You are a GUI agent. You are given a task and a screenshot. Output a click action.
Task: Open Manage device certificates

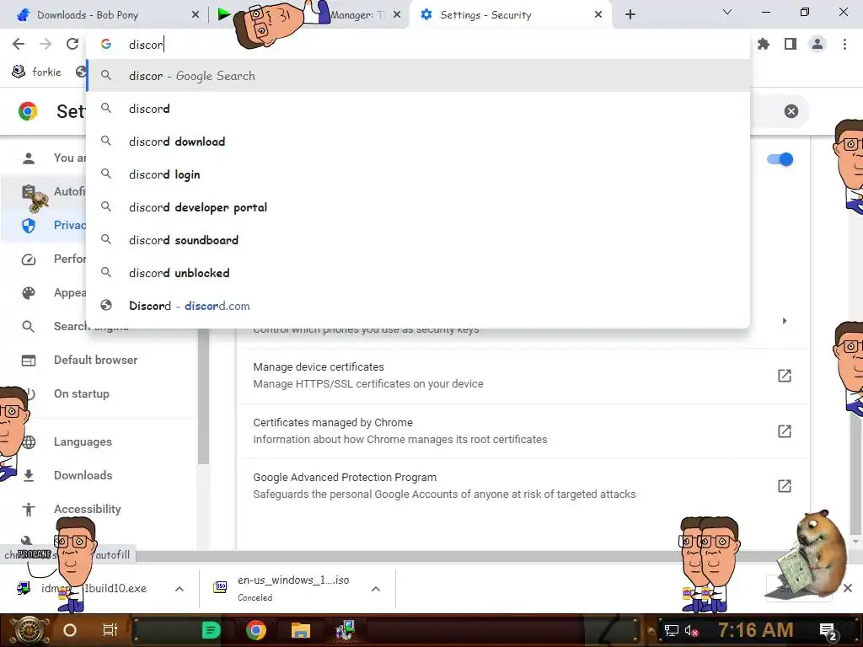[x=523, y=376]
